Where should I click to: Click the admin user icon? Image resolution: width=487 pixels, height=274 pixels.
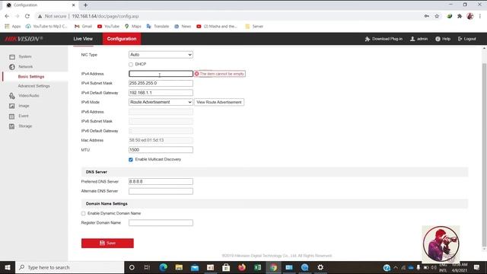coord(412,39)
